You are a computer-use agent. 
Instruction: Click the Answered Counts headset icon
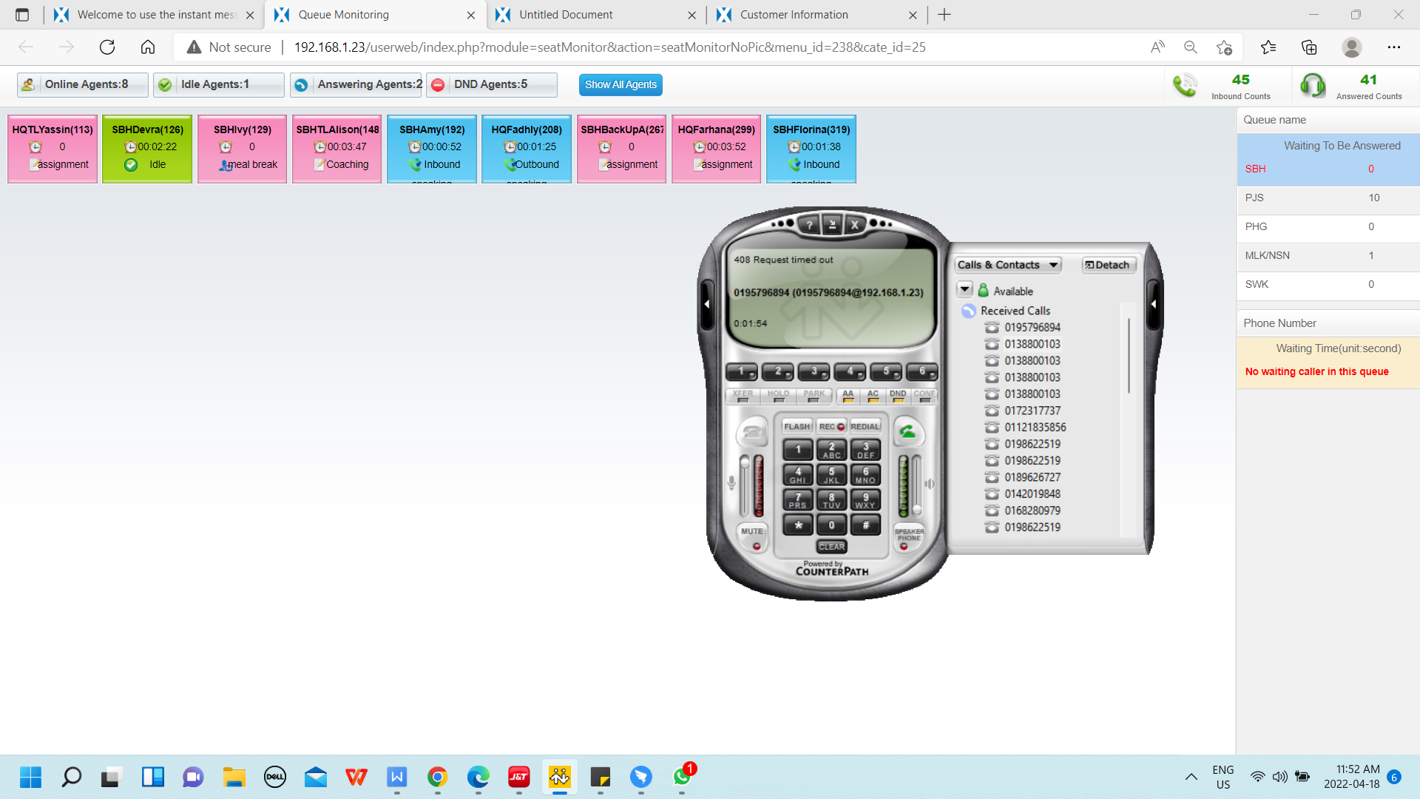click(1313, 86)
